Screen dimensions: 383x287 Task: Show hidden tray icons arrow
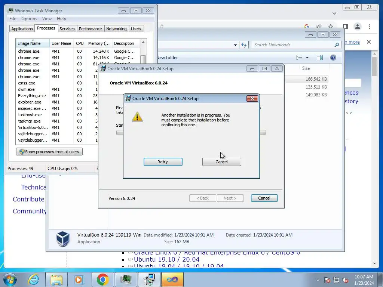(318, 280)
